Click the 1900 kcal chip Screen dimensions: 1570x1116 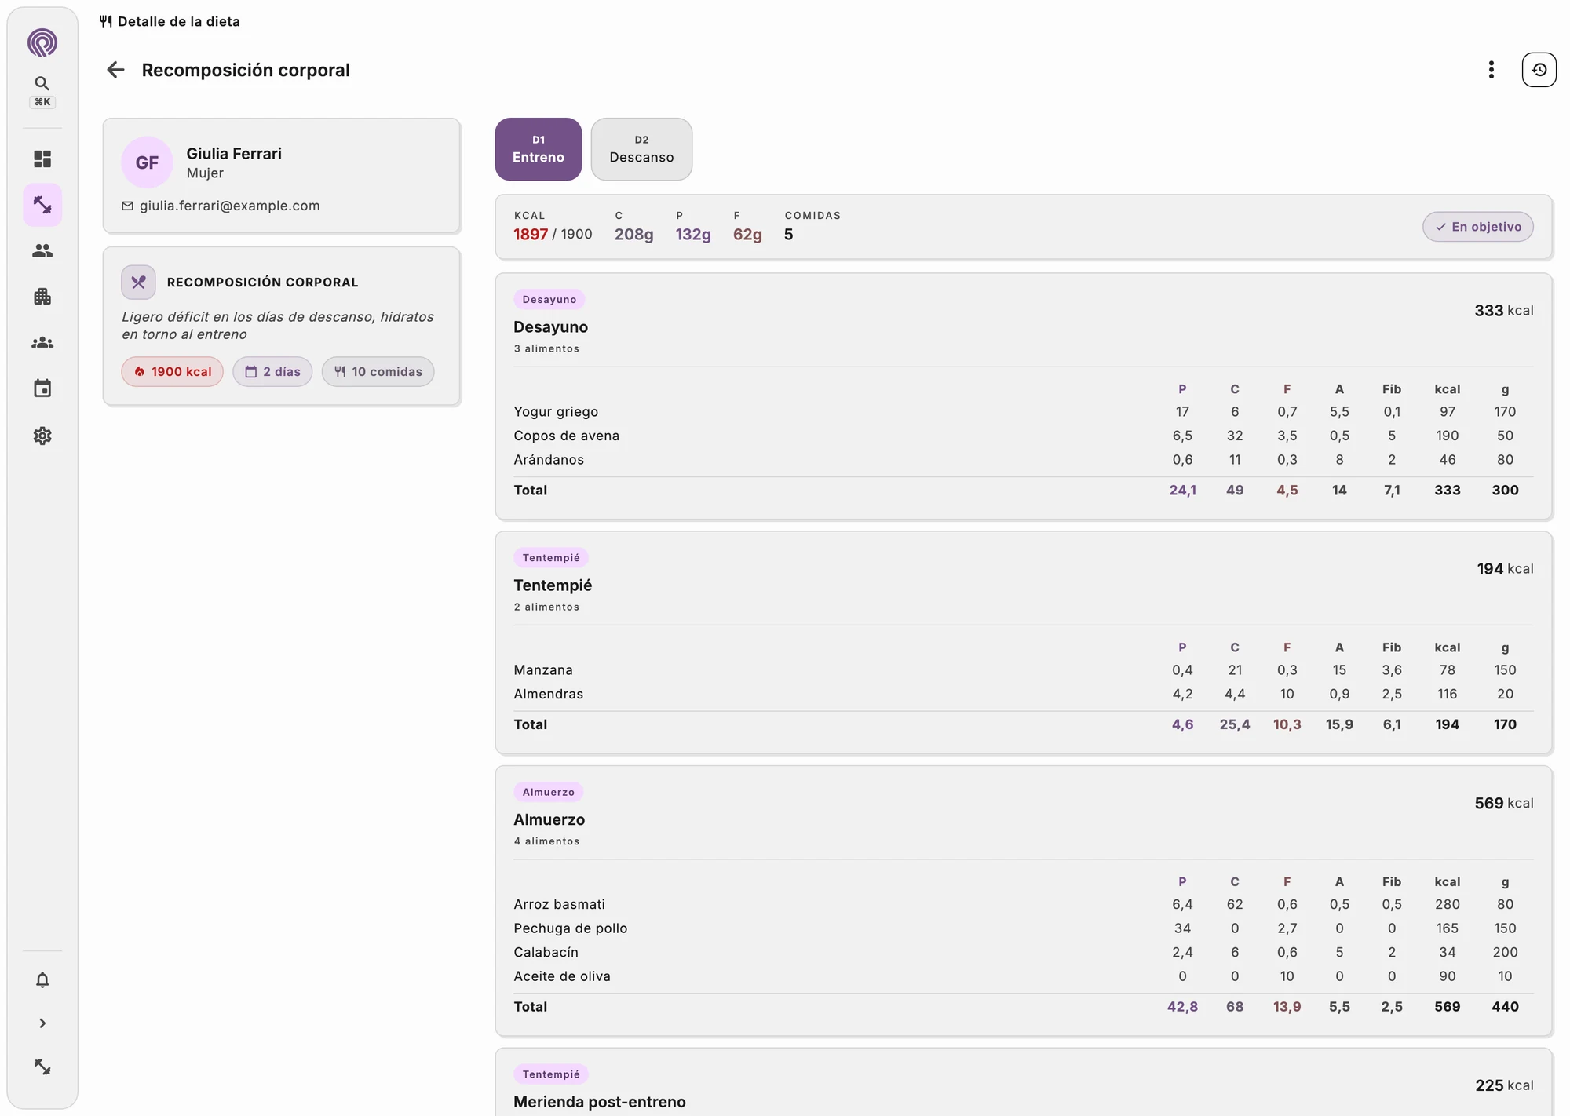[172, 372]
